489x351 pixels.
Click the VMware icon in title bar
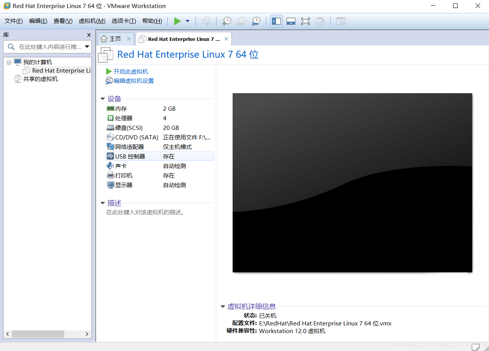[7, 6]
